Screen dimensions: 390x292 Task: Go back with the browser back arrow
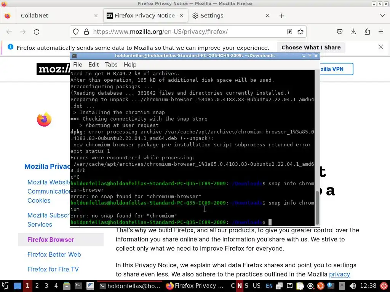[x=9, y=32]
